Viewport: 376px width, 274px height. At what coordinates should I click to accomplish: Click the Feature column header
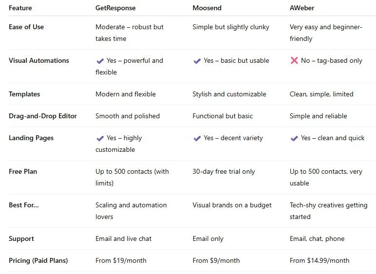[21, 8]
